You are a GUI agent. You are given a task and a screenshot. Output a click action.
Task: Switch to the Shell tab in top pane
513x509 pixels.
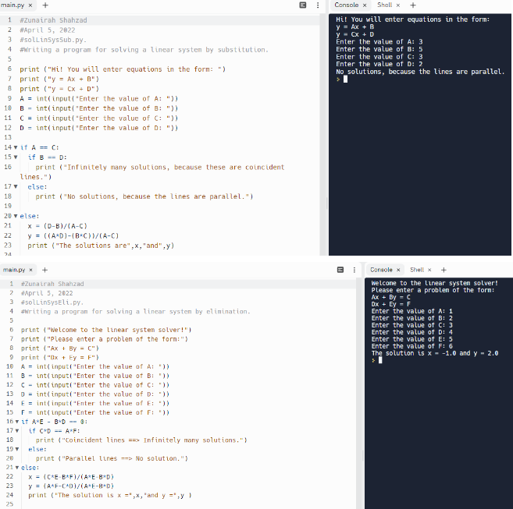point(384,5)
